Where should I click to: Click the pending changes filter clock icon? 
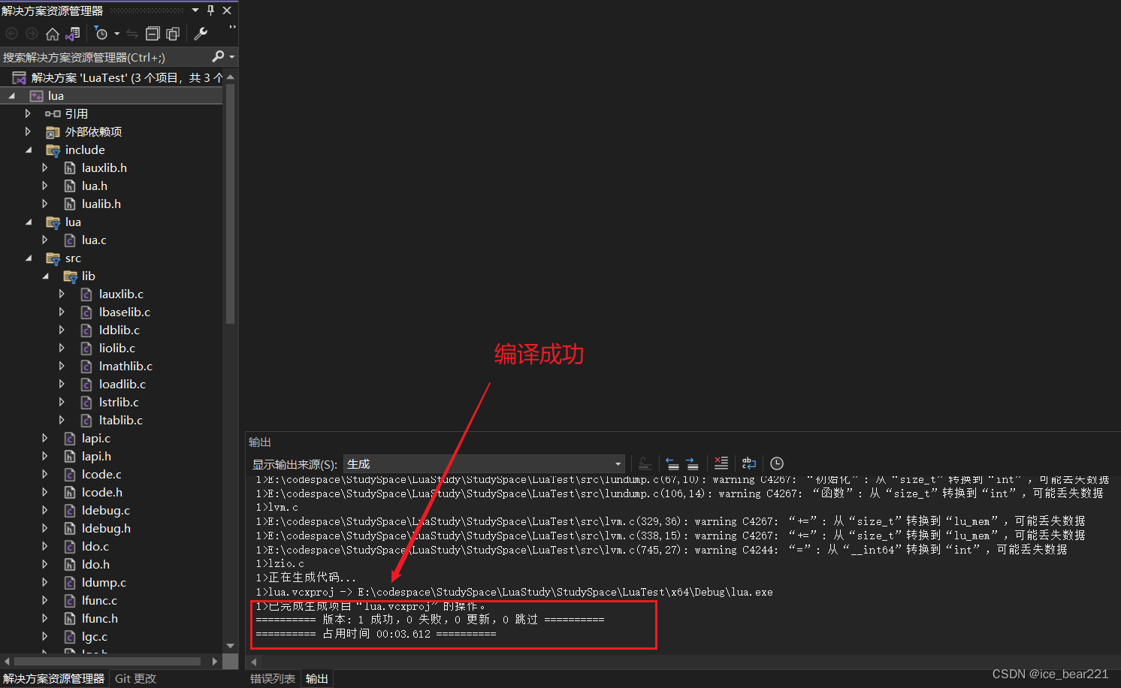(x=101, y=34)
